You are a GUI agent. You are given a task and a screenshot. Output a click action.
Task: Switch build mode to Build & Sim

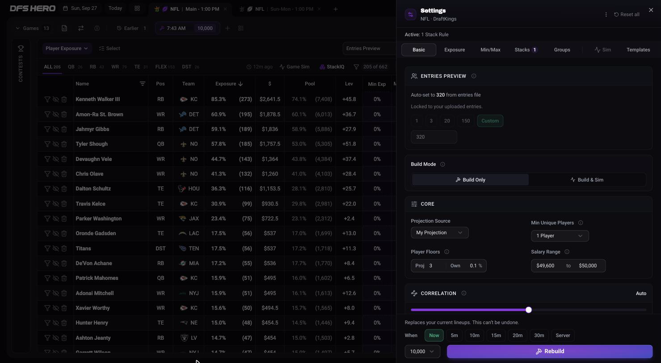pyautogui.click(x=587, y=180)
